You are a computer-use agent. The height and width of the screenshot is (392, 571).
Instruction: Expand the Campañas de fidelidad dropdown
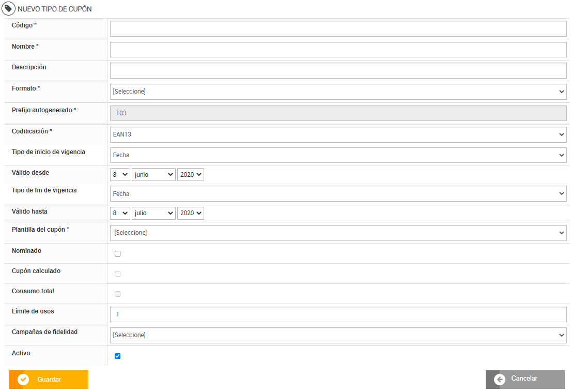coord(338,335)
